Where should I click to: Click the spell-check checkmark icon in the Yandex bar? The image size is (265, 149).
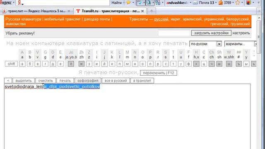click(140, 2)
